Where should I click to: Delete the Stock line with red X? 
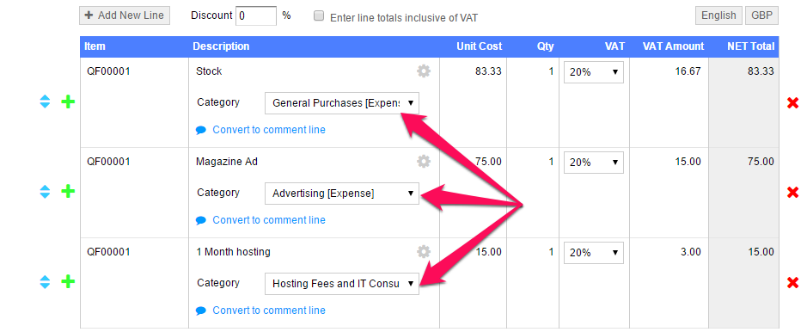point(792,103)
